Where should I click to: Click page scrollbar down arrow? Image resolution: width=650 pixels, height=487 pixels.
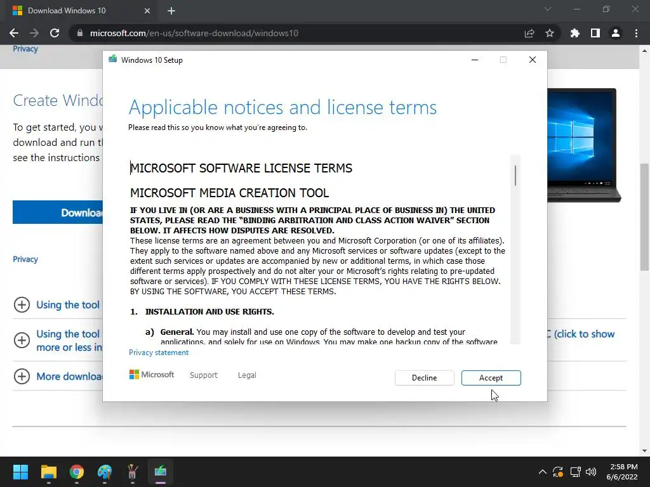coord(644,451)
